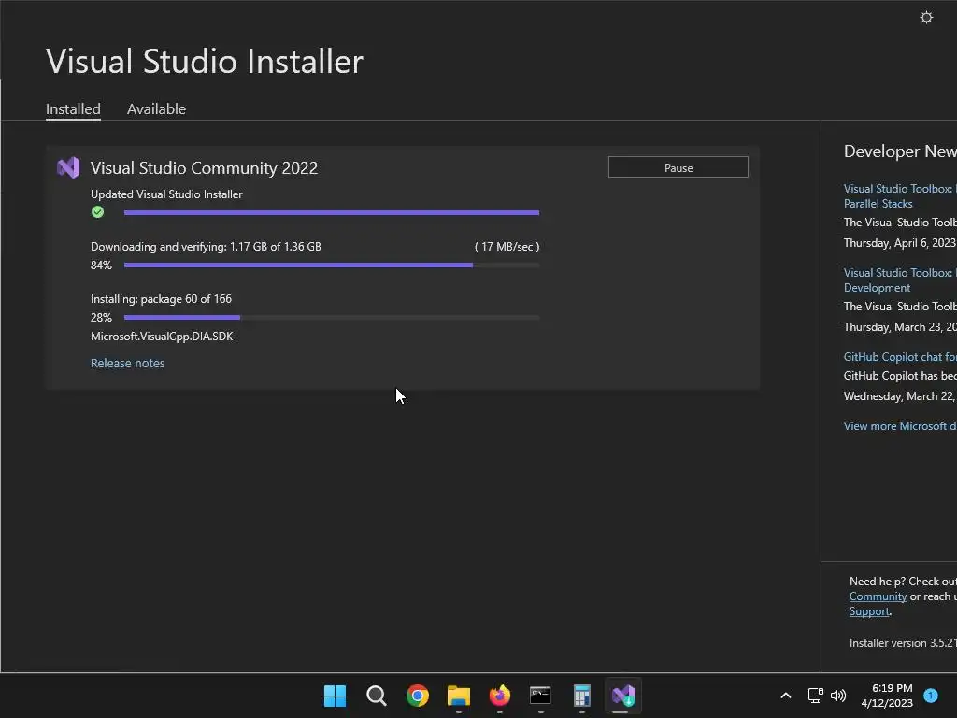Open File Explorer from the taskbar

pos(458,696)
